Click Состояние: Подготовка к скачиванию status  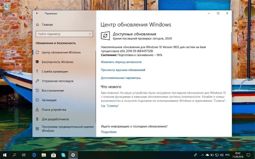pyautogui.click(x=132, y=55)
